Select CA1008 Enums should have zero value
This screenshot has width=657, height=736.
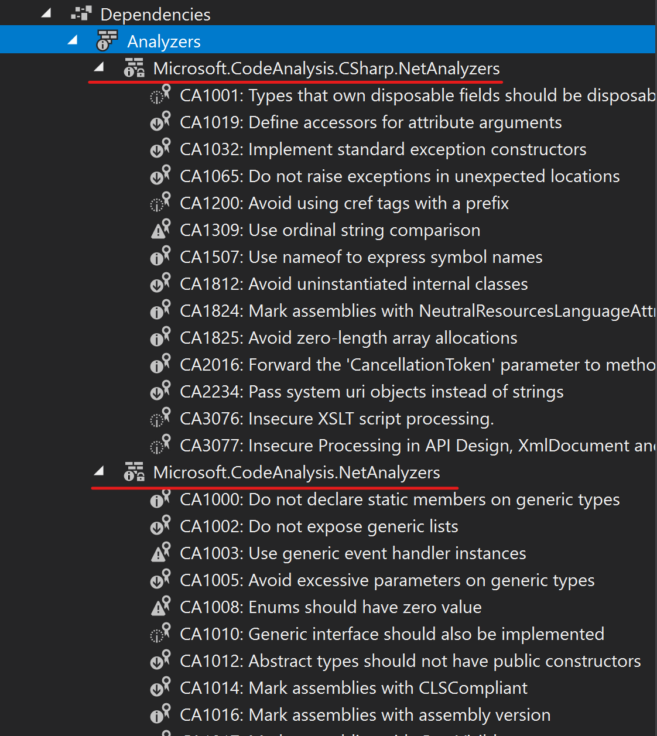[x=331, y=607]
